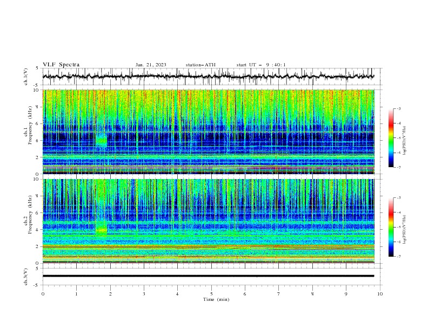Screen dimensions: 428x330
Task: Click the ch.1 waveform trace plot
Action: 209,77
